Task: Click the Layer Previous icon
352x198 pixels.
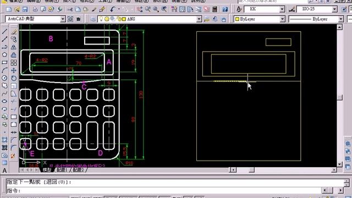Action: [215, 19]
